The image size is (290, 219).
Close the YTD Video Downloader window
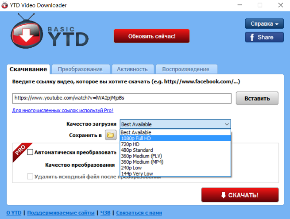[x=281, y=5]
